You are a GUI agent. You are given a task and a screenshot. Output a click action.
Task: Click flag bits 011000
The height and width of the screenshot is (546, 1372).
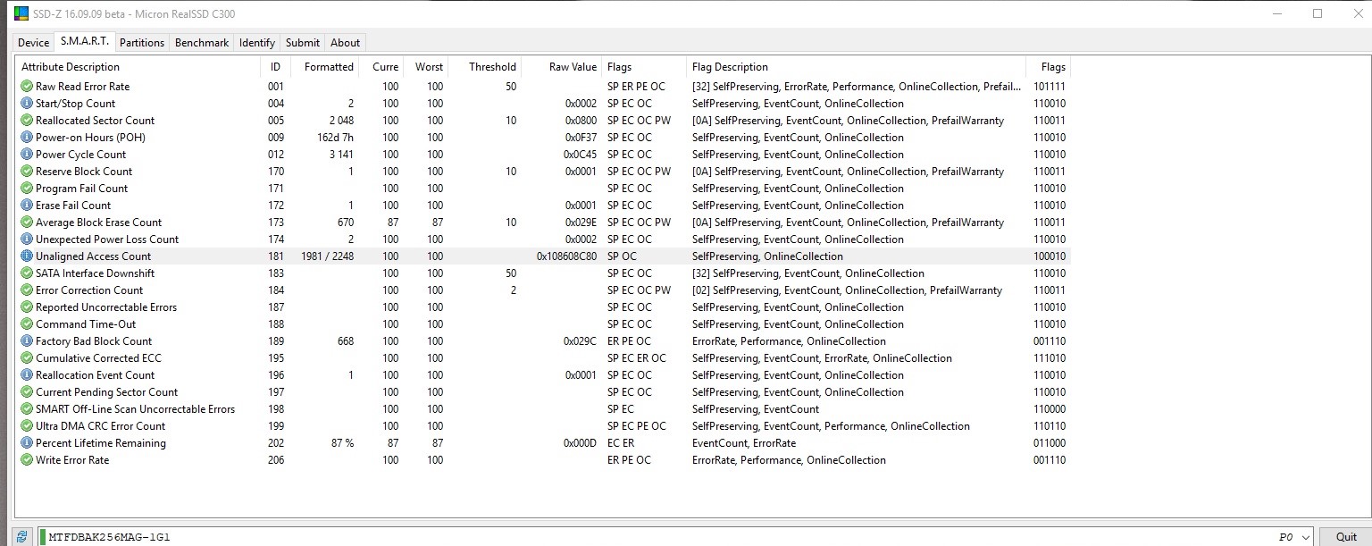pyautogui.click(x=1049, y=443)
